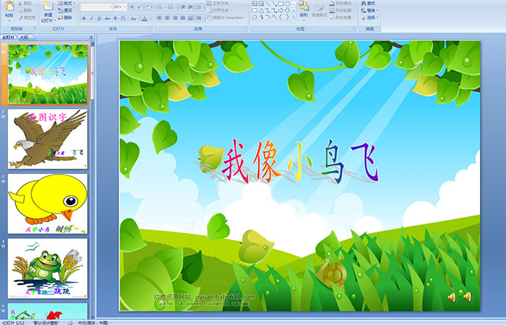
Task: Insert a new slide with New Slide icon
Action: 48,6
